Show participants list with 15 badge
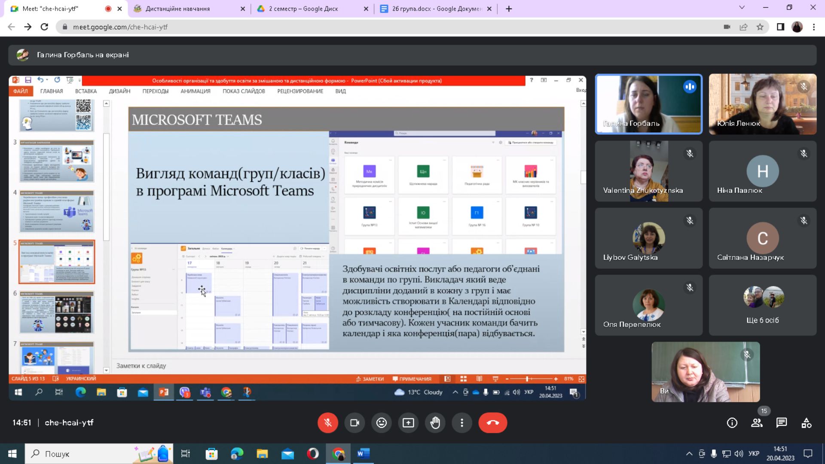 coord(757,423)
